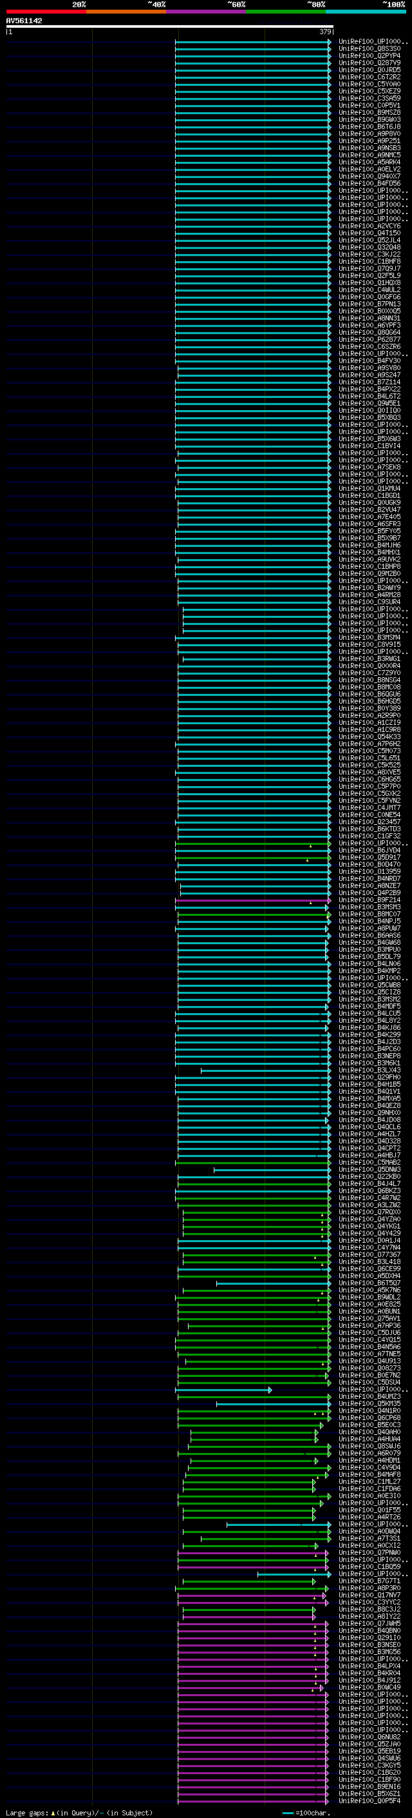
Task: Click cyan alignment bar for UniRef100_Q8S3S0
Action: click(253, 49)
